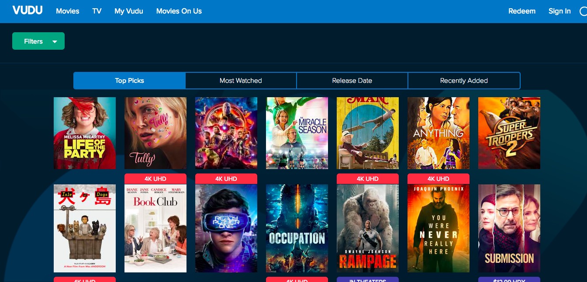
Task: Open the Avengers Infinity War poster
Action: click(226, 133)
